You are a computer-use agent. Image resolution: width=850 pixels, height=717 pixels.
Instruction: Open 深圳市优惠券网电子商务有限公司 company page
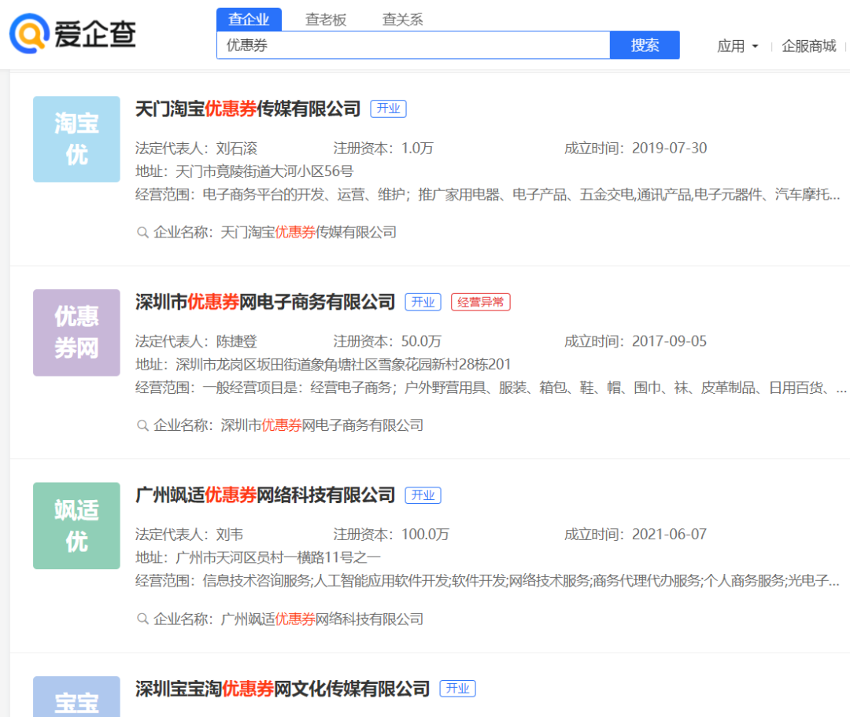click(x=264, y=302)
